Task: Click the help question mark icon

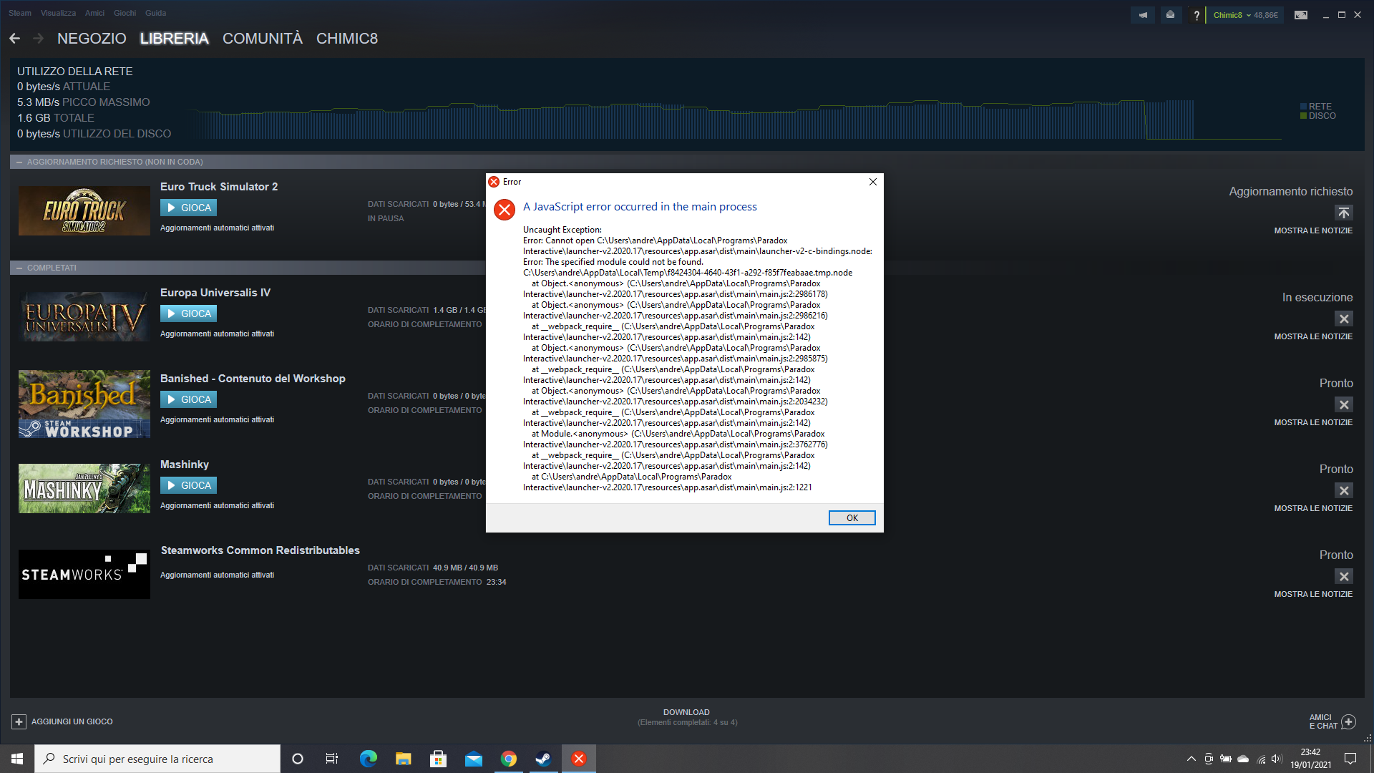Action: point(1196,15)
